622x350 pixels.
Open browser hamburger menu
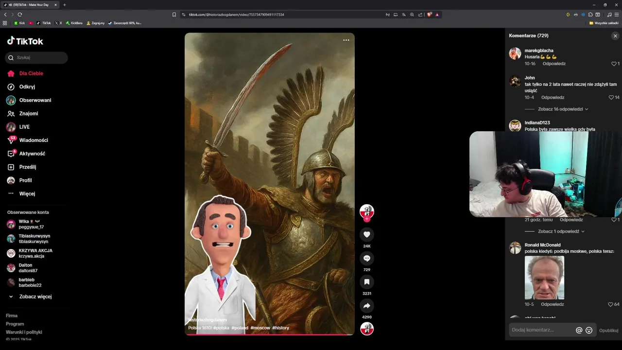pyautogui.click(x=616, y=15)
